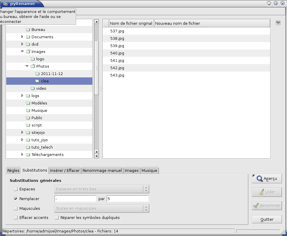
Task: Click the script folder icon
Action: [28, 125]
